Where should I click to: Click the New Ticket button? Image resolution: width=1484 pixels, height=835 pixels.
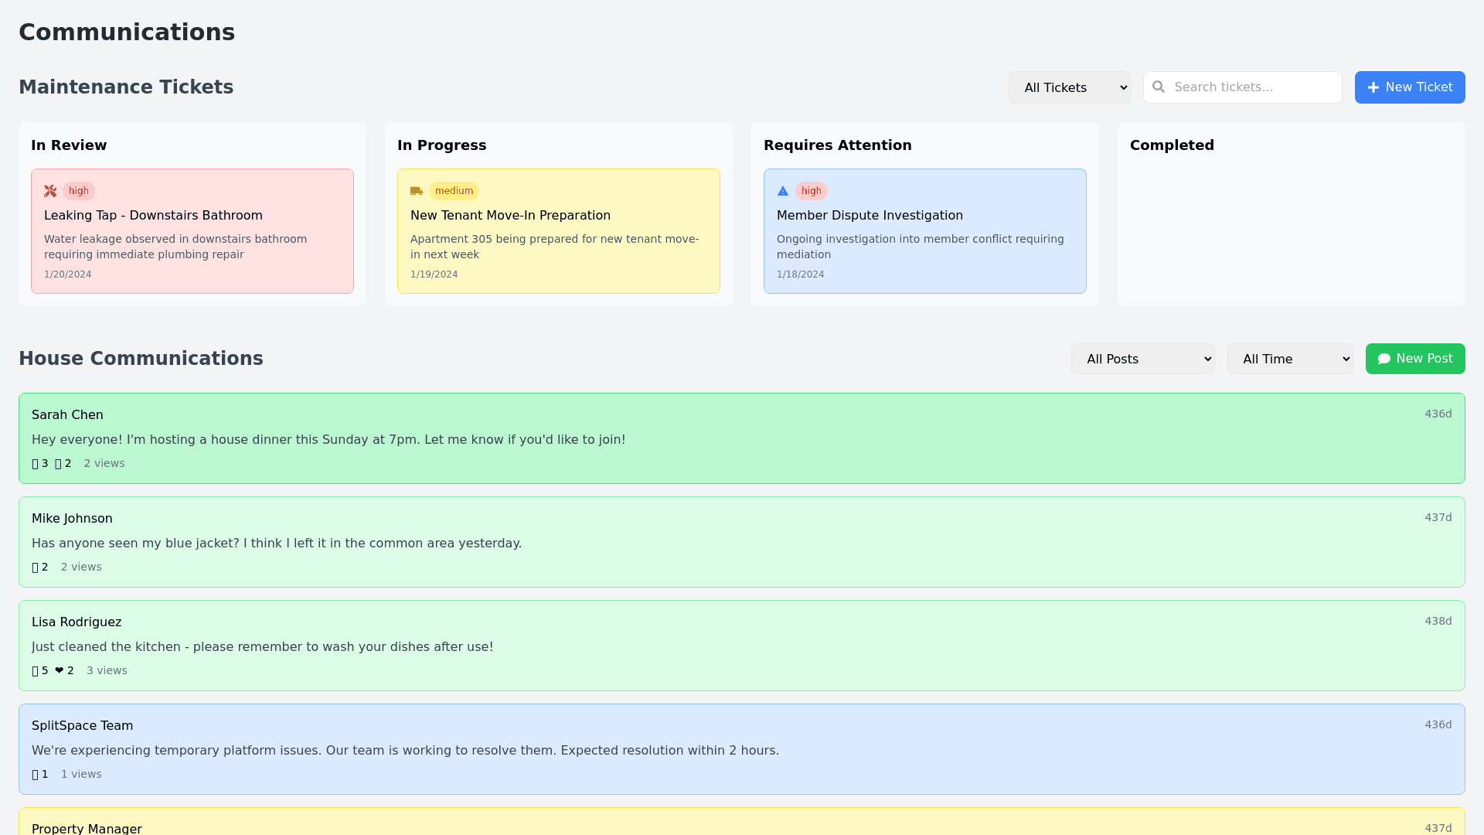(x=1410, y=87)
